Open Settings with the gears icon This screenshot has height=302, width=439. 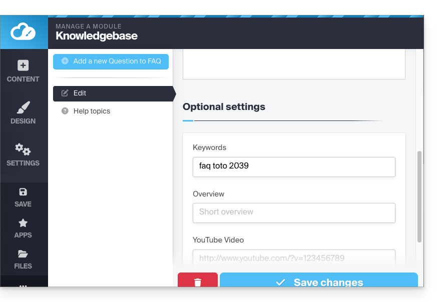coord(23,155)
